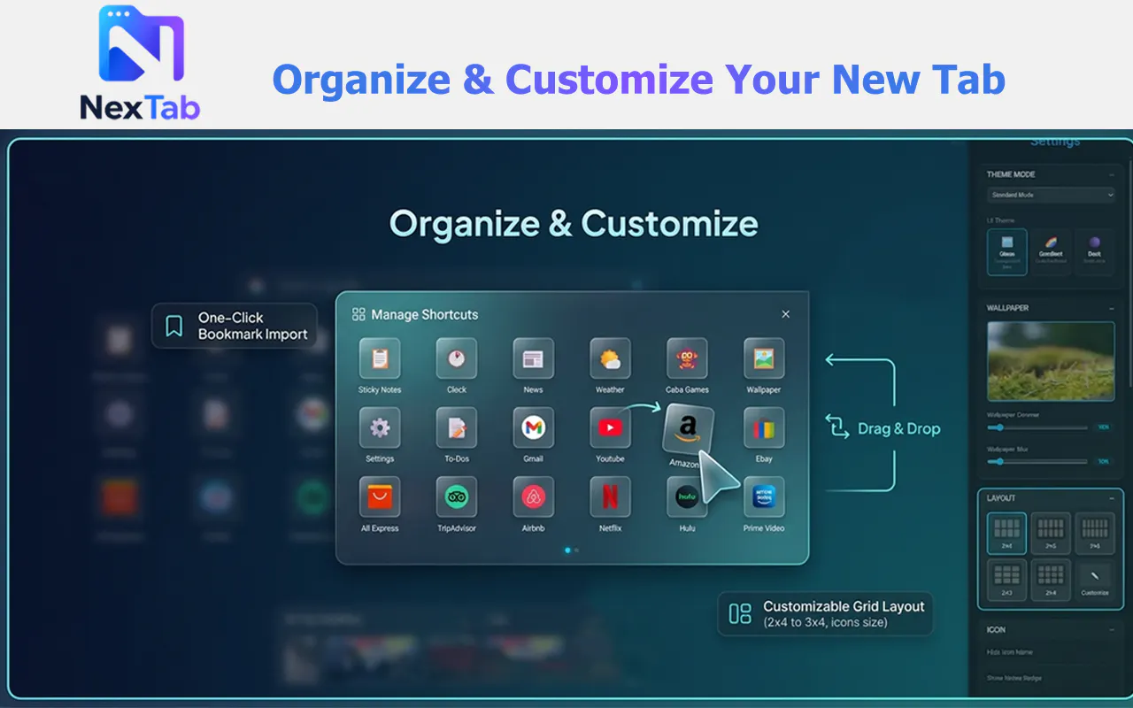Open the Sticky Notes shortcut
This screenshot has height=708, width=1133.
coord(380,359)
